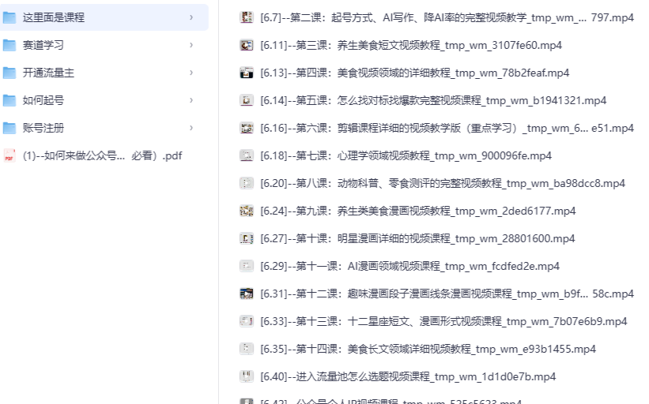Select file name 第三课：养生美食短文视频教程
The height and width of the screenshot is (404, 649).
[411, 45]
